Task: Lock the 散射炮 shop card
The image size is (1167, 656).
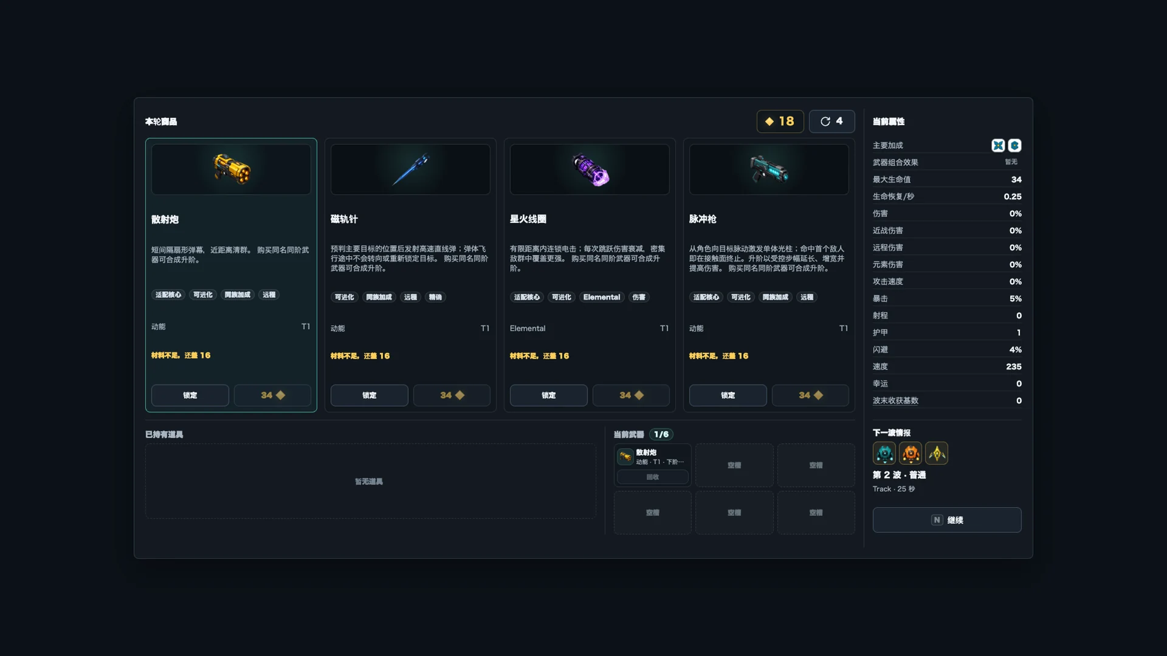Action: pyautogui.click(x=190, y=395)
